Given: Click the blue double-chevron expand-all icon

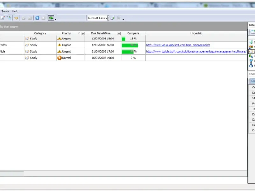Looking at the screenshot, I should (37, 18).
